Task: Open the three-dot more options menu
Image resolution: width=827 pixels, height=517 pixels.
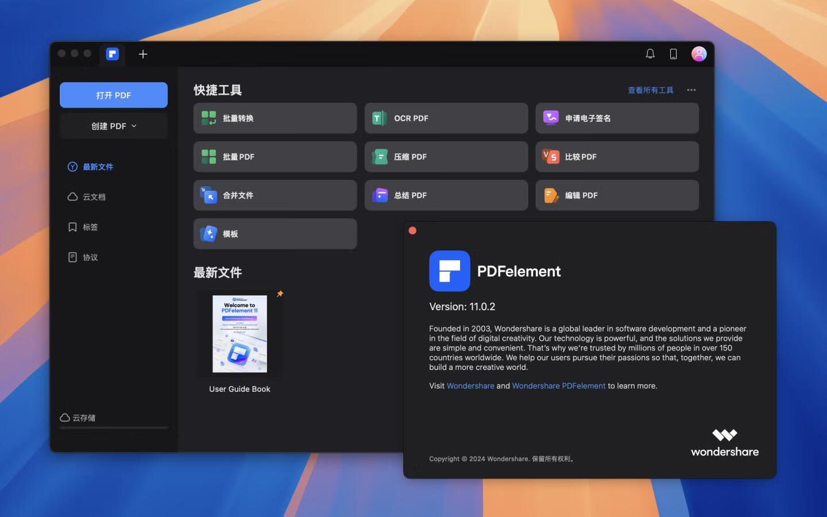Action: [x=691, y=90]
